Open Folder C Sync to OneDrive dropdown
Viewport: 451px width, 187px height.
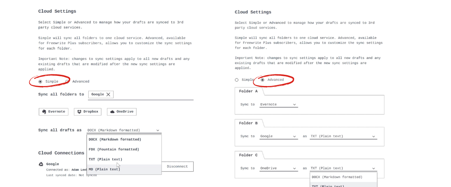278,168
